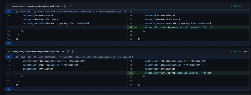The height and width of the screenshot is (95, 251).
Task: Copy the rect-button.tsx file path
Action: pos(67,51)
